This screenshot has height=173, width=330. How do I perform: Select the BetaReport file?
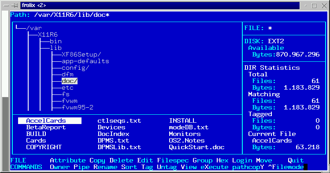(x=46, y=127)
